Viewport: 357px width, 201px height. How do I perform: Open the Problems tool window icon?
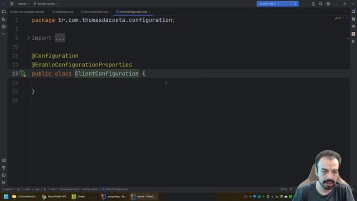point(4,175)
